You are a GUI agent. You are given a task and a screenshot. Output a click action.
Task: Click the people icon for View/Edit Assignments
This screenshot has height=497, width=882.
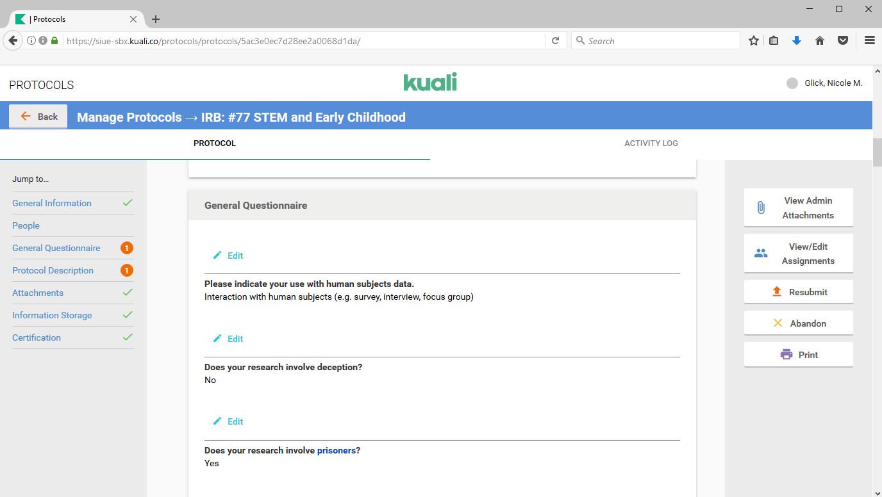[761, 254]
